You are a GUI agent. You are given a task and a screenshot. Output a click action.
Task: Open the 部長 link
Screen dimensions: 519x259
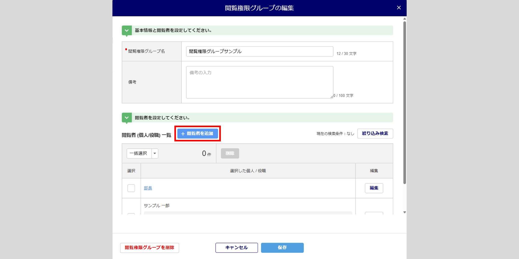(148, 188)
